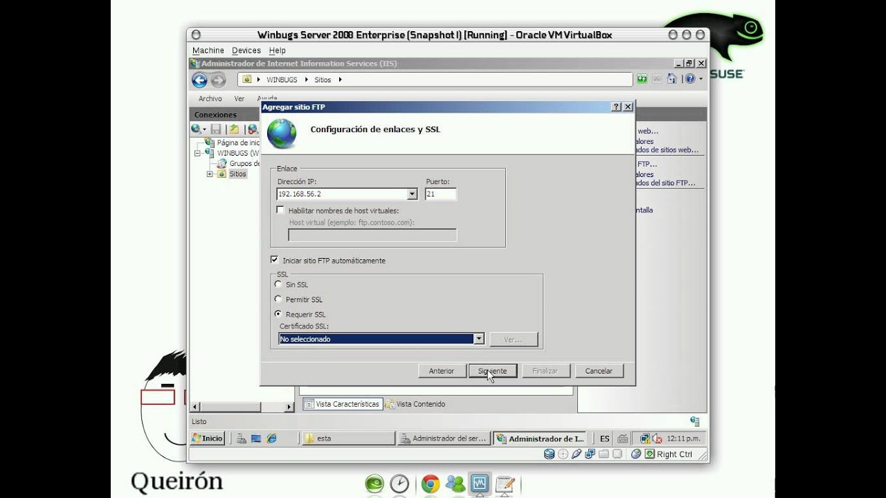This screenshot has width=886, height=498.
Task: Open the Inicio start button
Action: coord(208,438)
